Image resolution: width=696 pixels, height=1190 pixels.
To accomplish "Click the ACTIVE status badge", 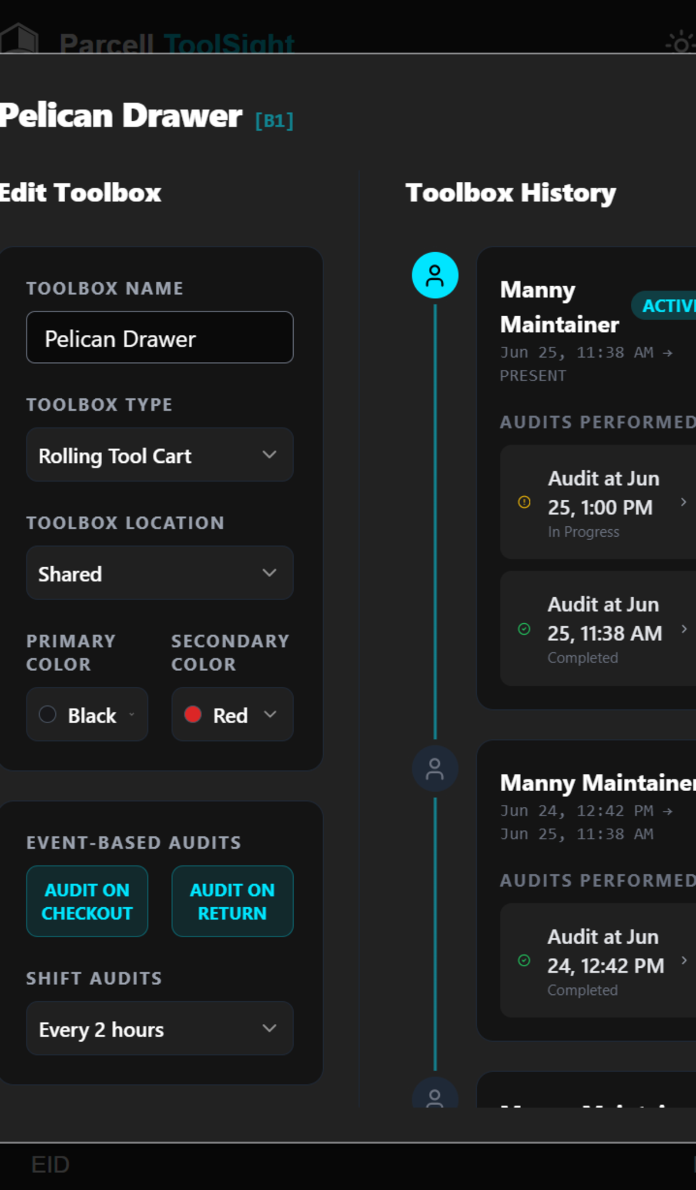I will 664,306.
